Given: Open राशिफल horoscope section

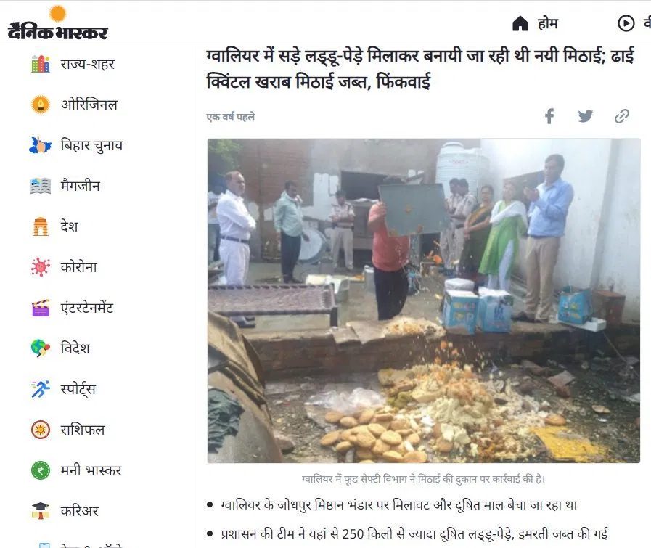Looking at the screenshot, I should (x=83, y=430).
